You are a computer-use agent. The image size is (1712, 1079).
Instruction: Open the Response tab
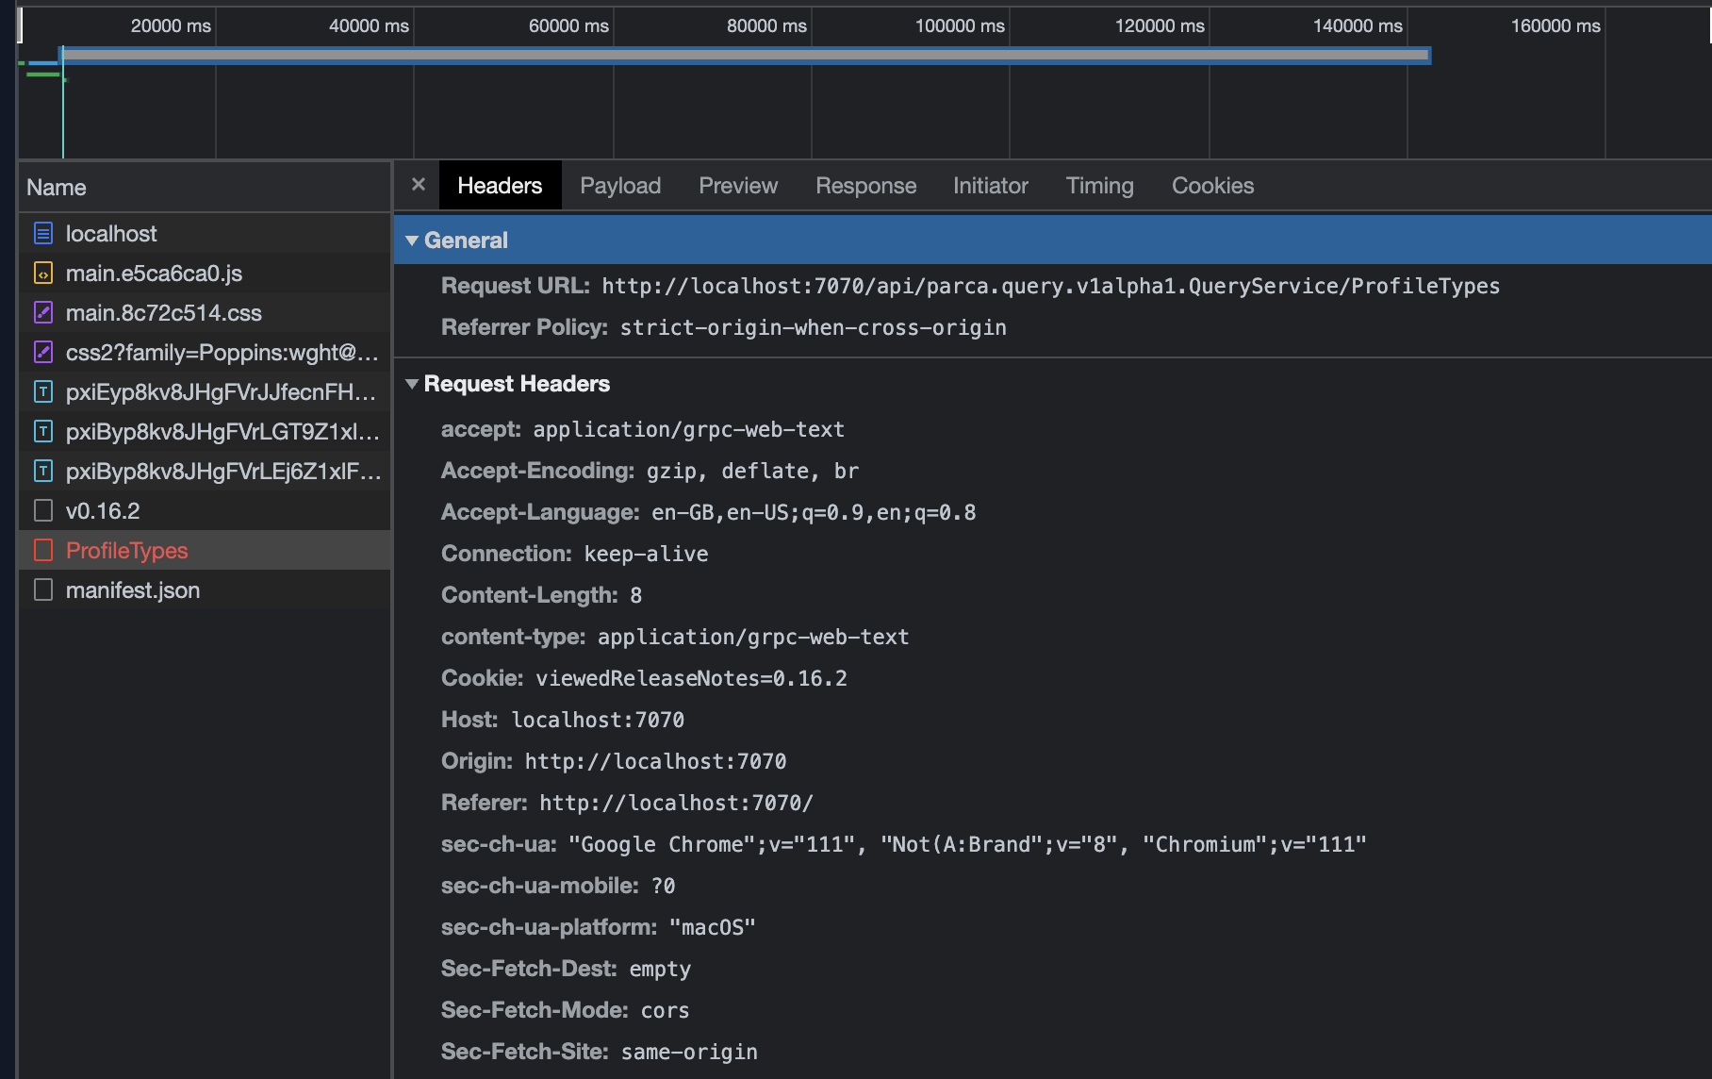click(865, 185)
